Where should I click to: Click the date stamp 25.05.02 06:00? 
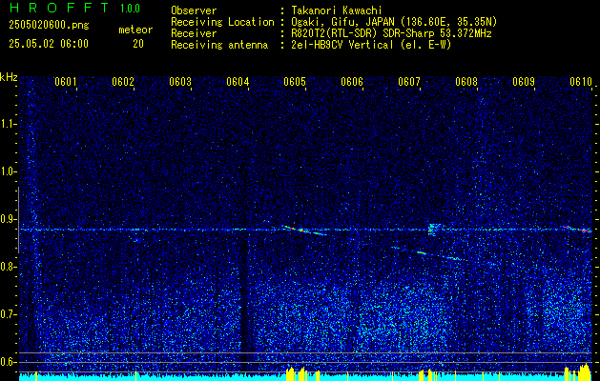tap(49, 44)
